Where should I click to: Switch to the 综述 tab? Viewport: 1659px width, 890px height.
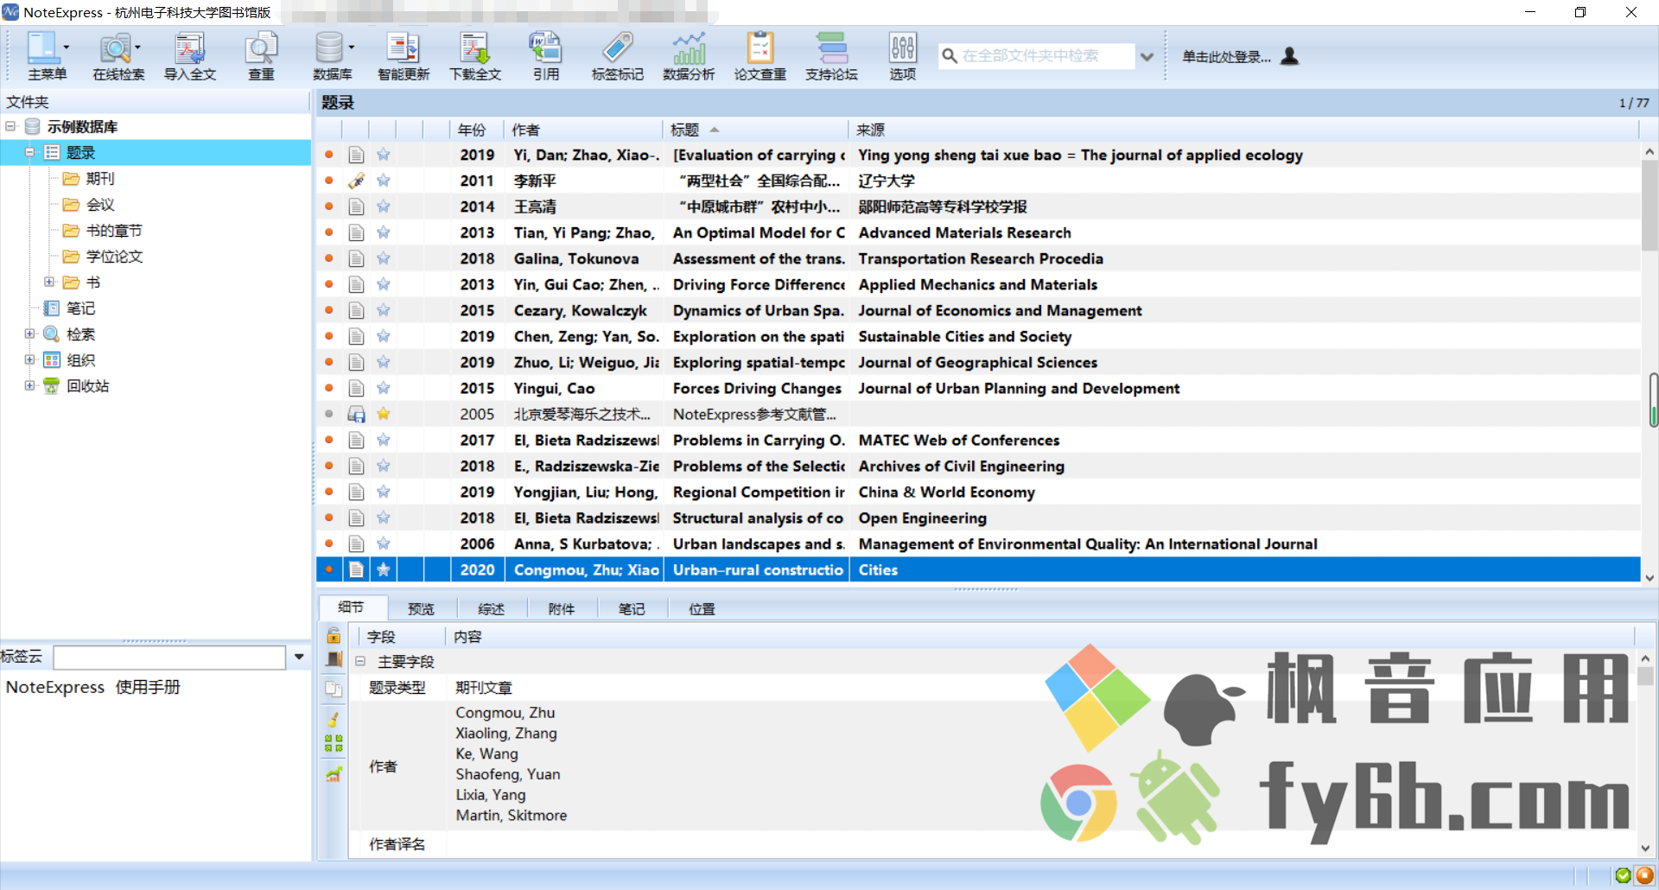tap(492, 609)
